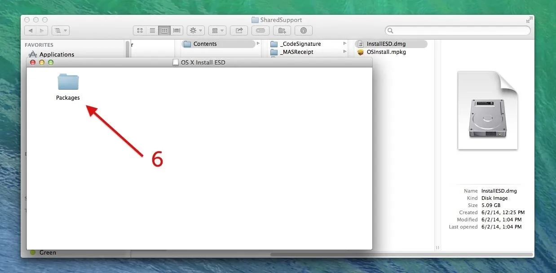The height and width of the screenshot is (273, 556).
Task: Open the Arrange items dropdown
Action: pos(217,31)
